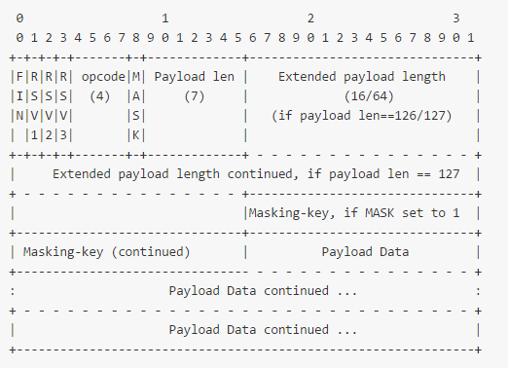Click the MASK bit column
Screen dimensions: 508x368
coord(136,106)
